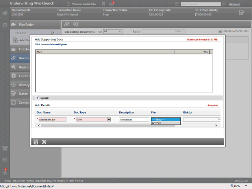Click the telephone icon in sidebar

(5, 148)
